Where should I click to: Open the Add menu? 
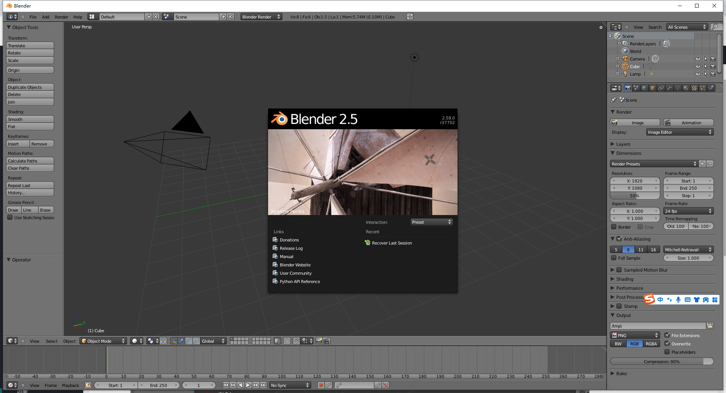coord(45,17)
